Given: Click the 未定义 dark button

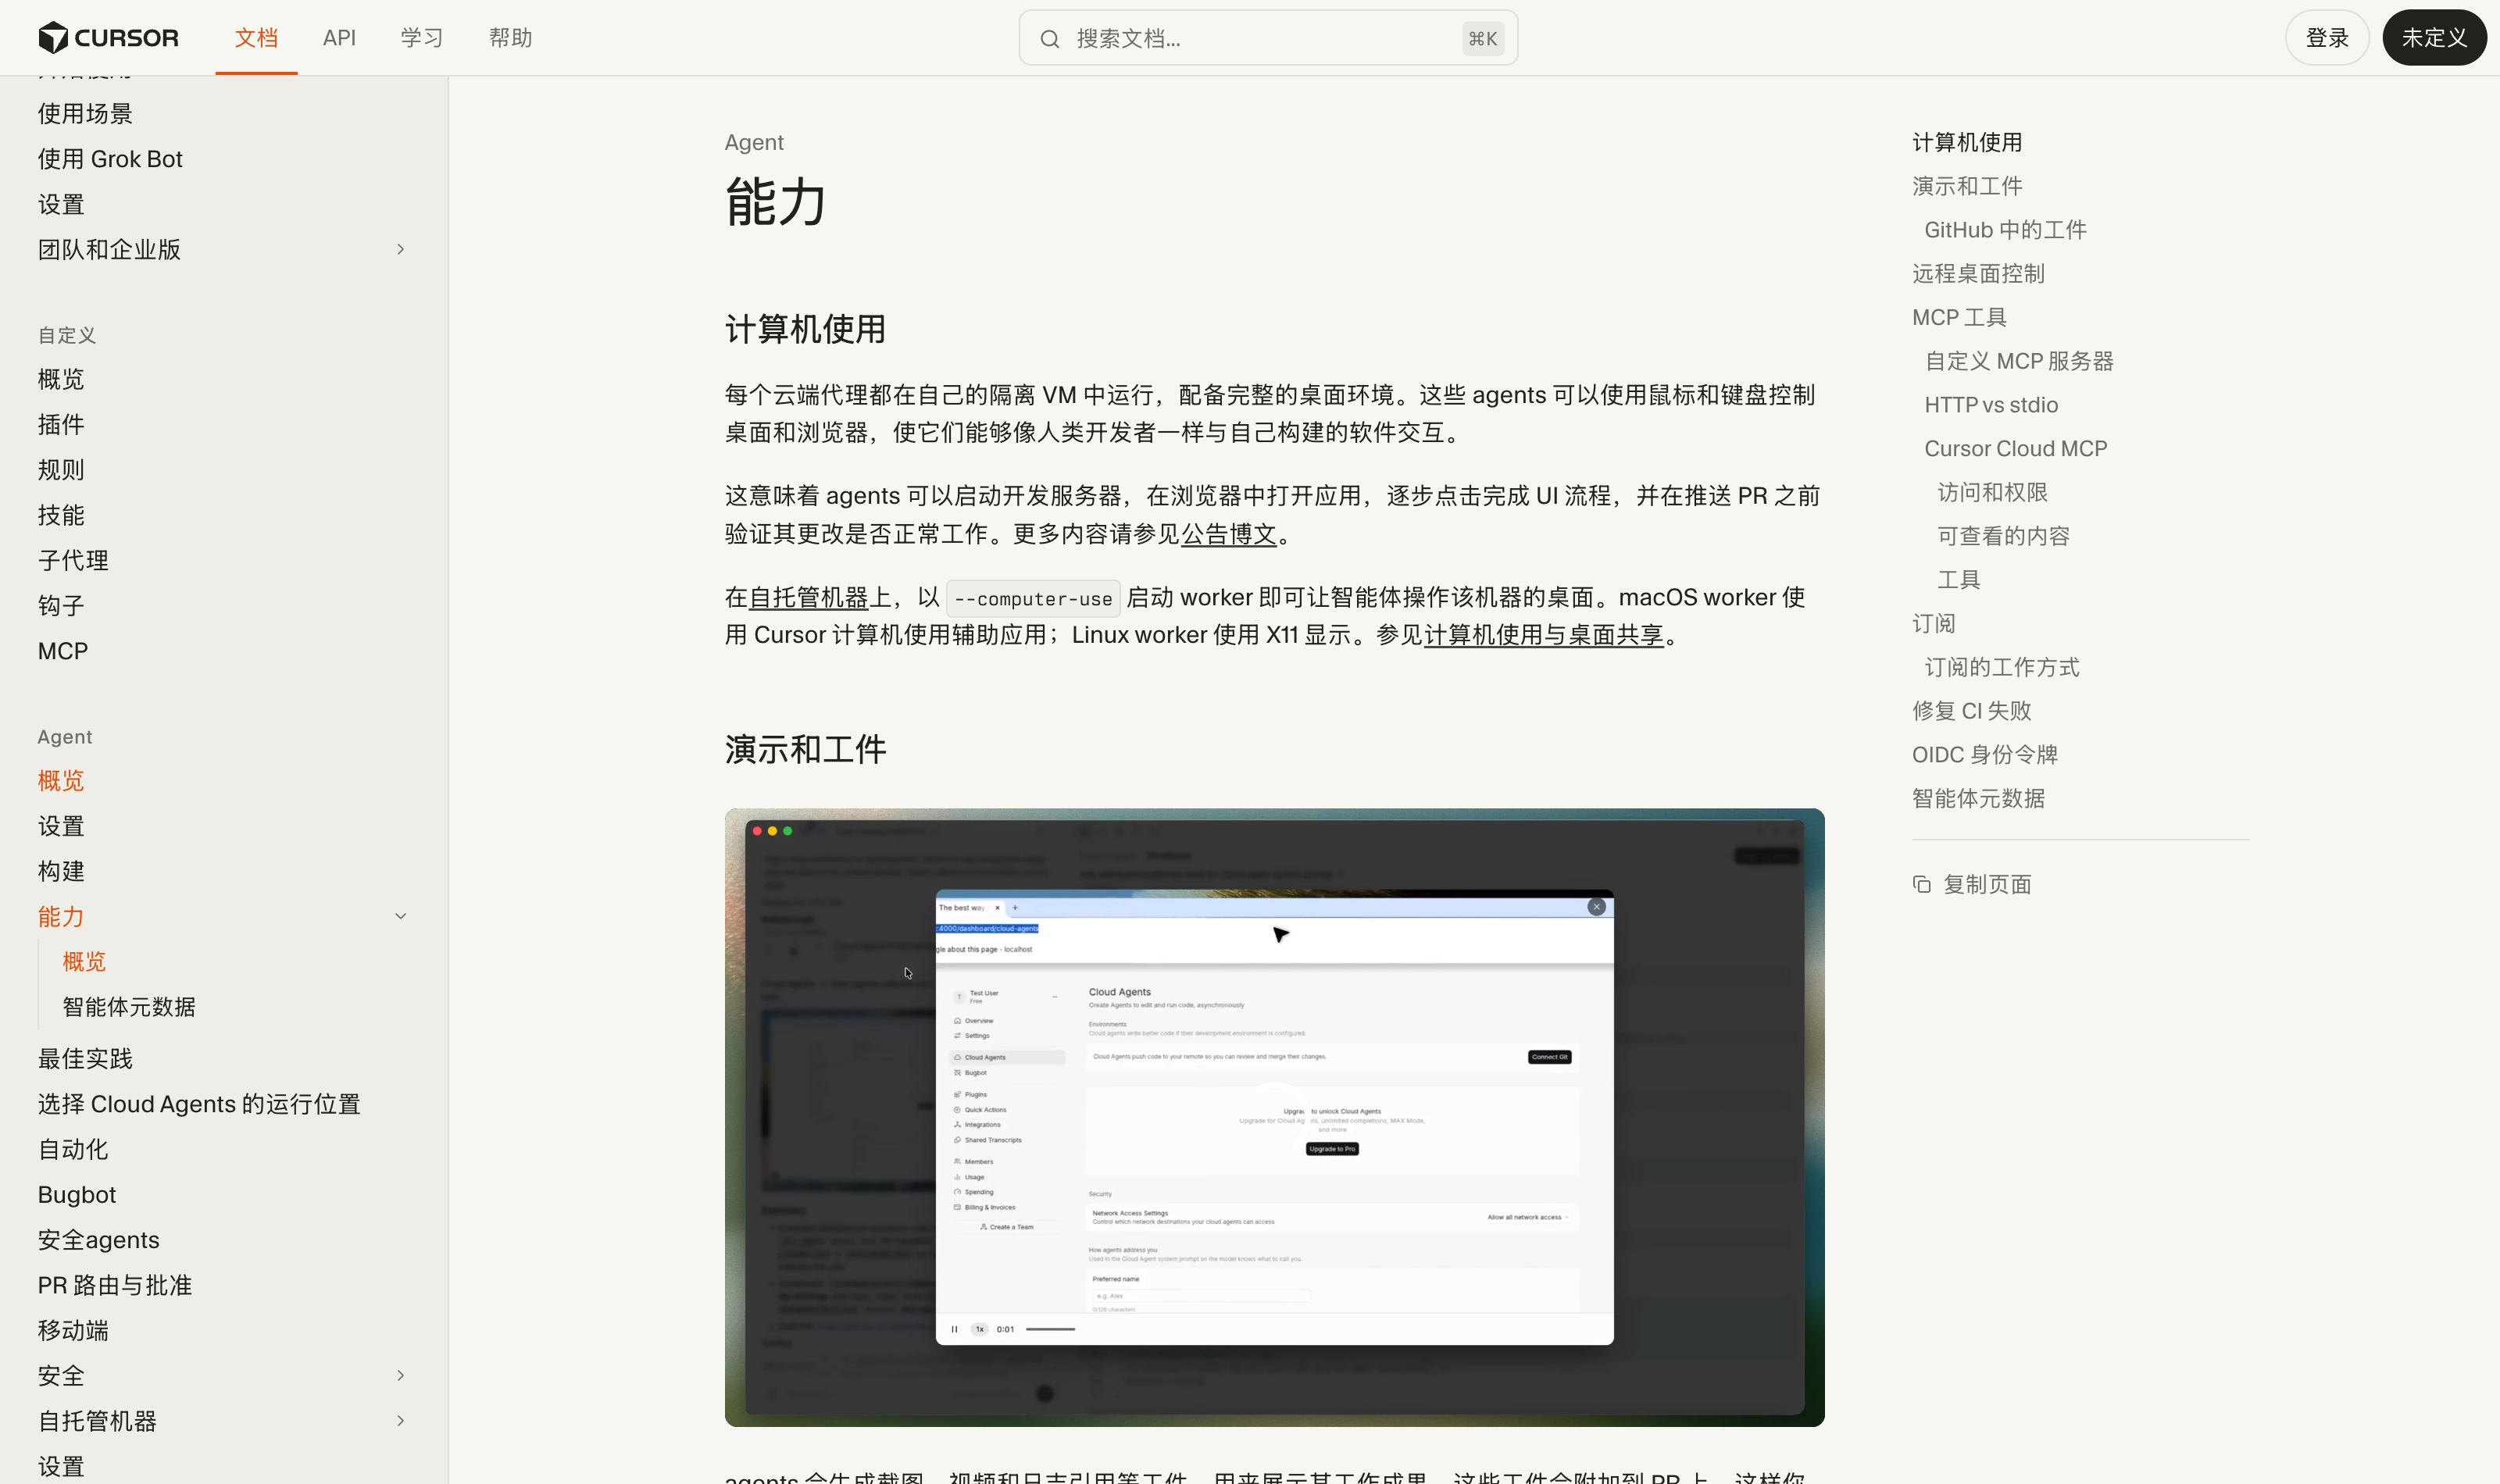Looking at the screenshot, I should coord(2434,38).
